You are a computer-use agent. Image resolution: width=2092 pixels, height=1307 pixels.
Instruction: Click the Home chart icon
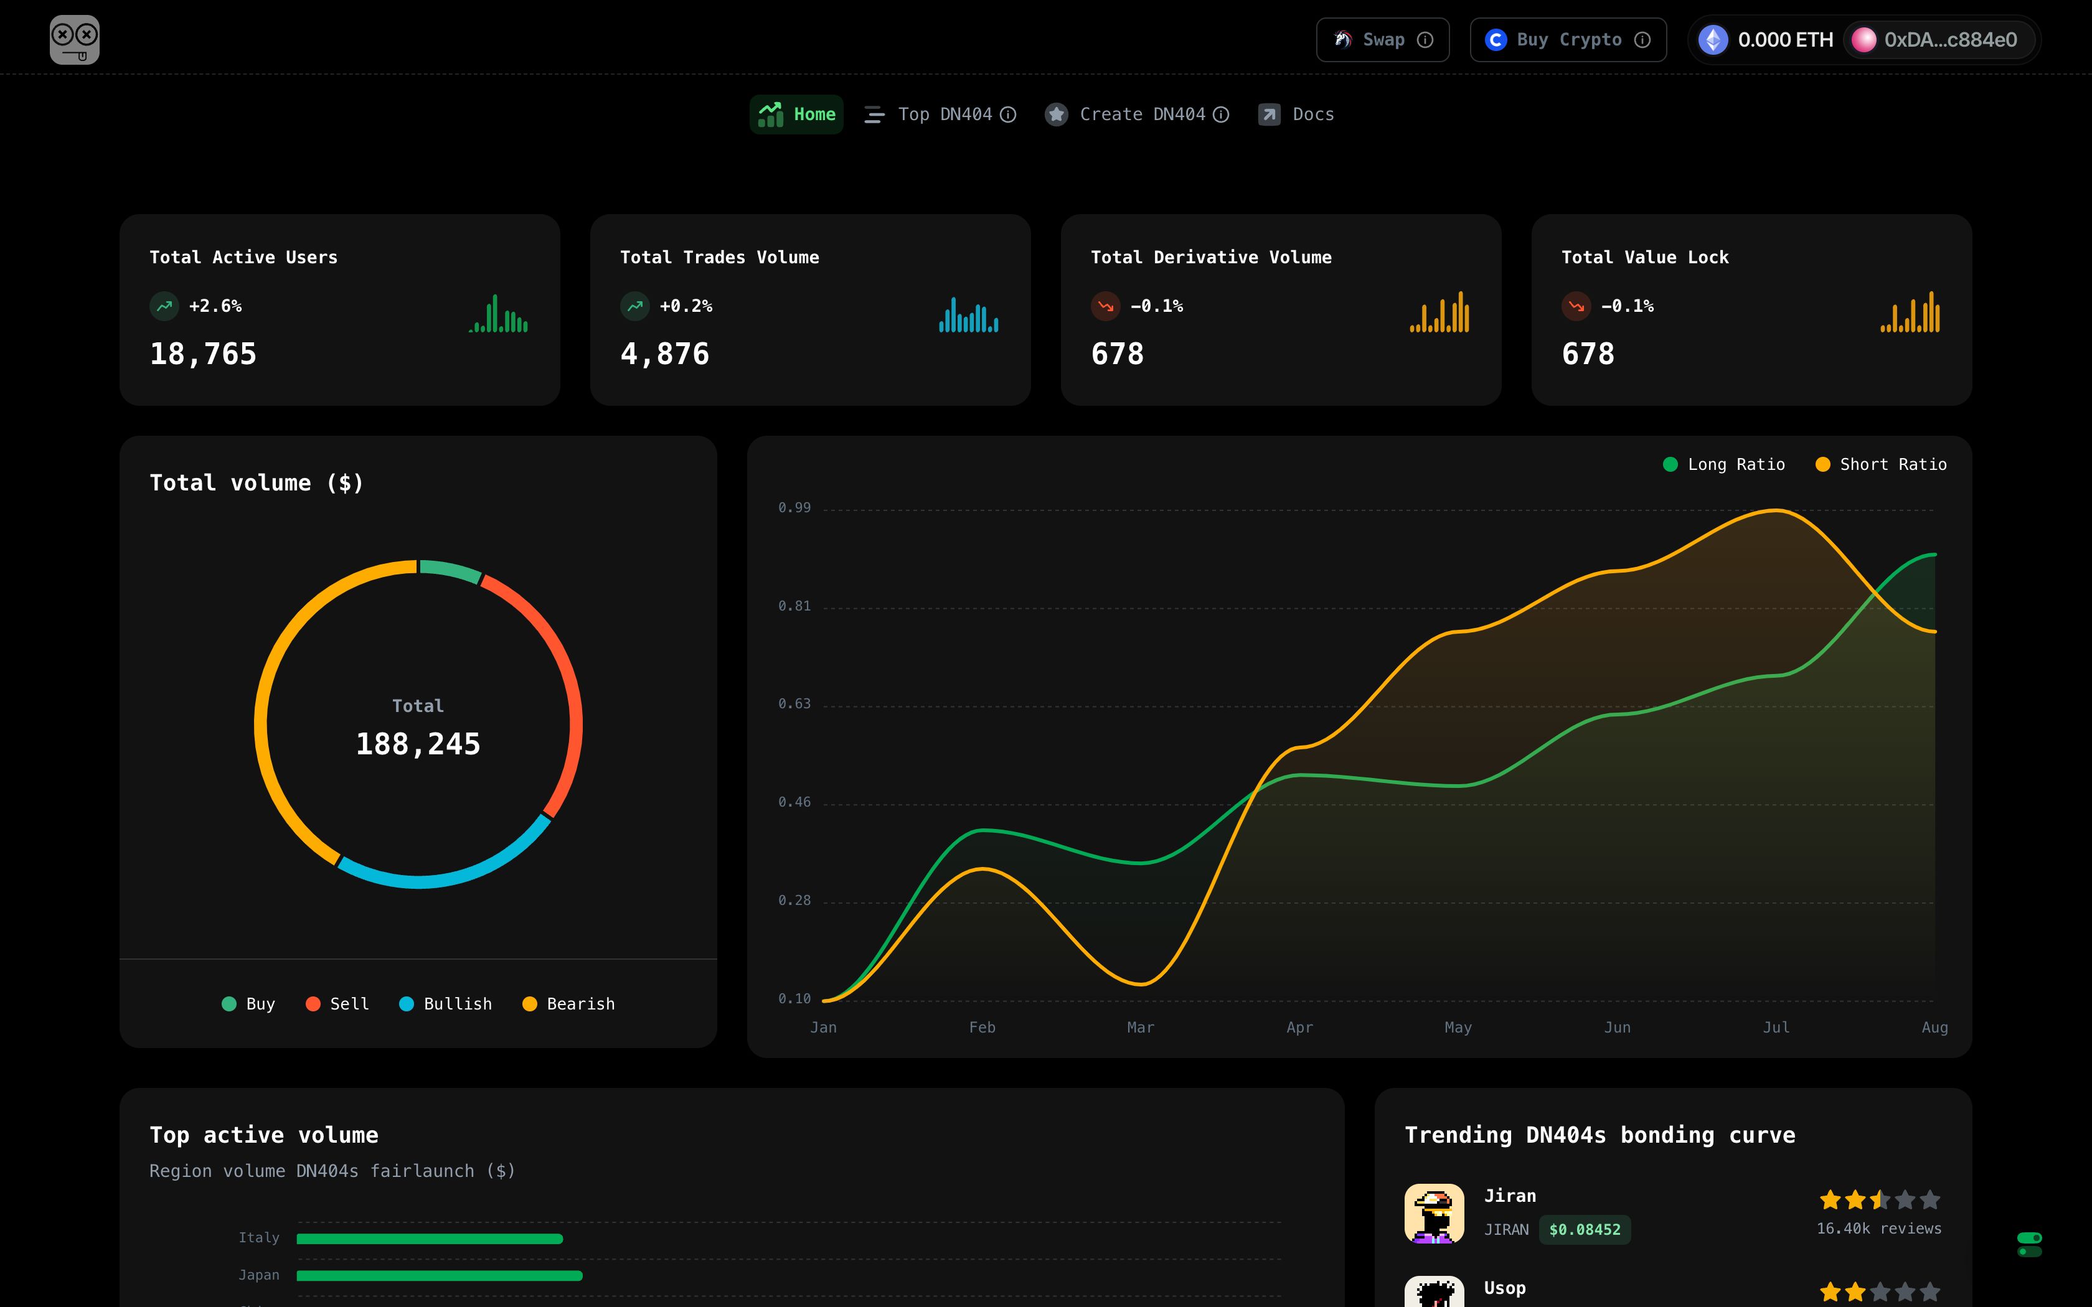click(x=770, y=114)
